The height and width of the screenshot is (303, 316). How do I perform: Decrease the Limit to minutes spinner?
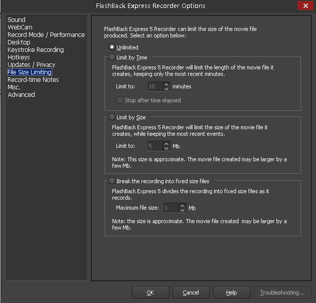tap(166, 89)
